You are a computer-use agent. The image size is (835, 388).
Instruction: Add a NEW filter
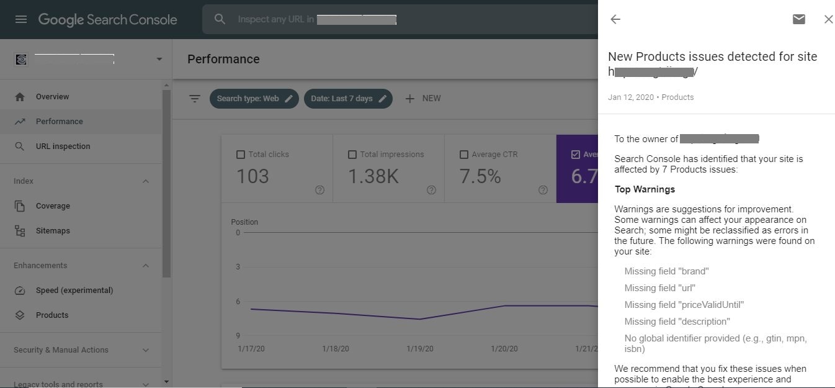tap(422, 99)
